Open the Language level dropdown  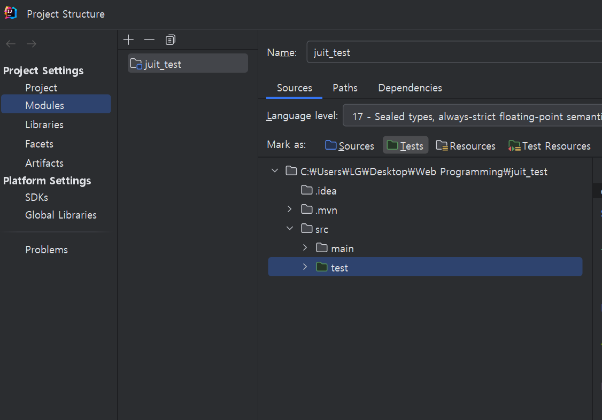pos(473,116)
